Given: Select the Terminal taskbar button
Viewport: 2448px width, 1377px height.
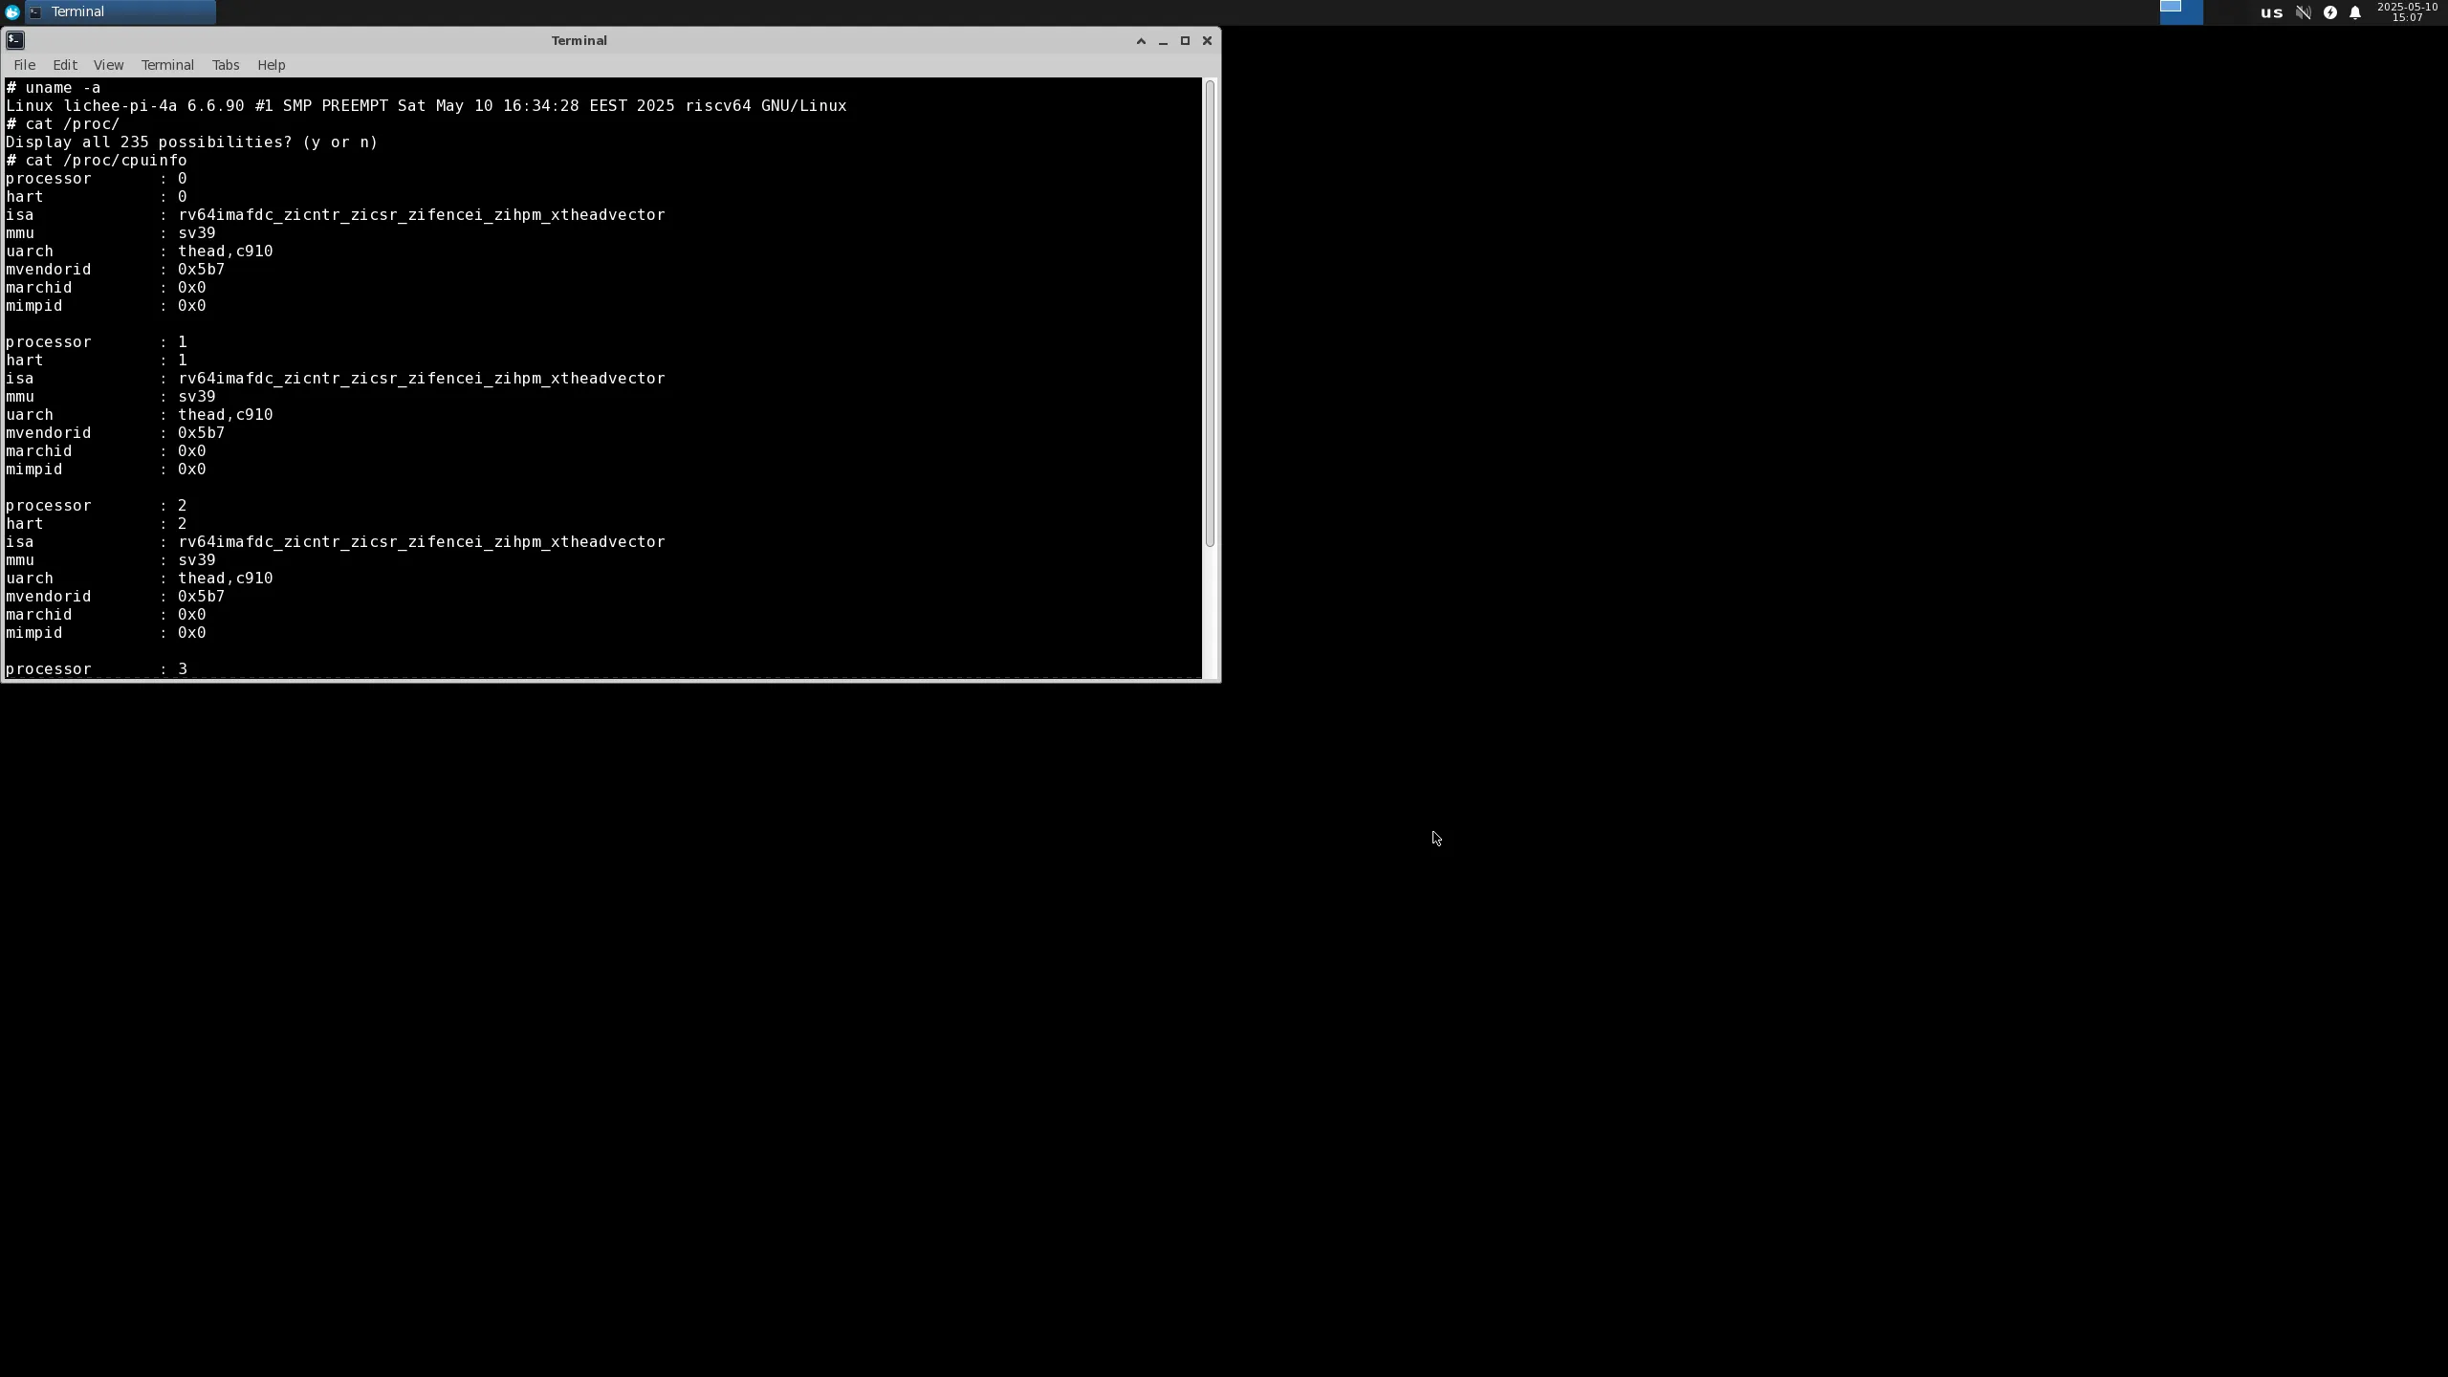Looking at the screenshot, I should point(120,12).
